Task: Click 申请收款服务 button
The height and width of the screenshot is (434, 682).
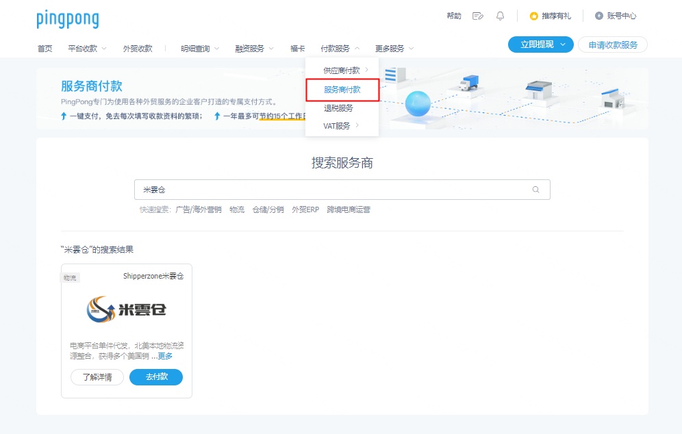Action: pos(613,44)
